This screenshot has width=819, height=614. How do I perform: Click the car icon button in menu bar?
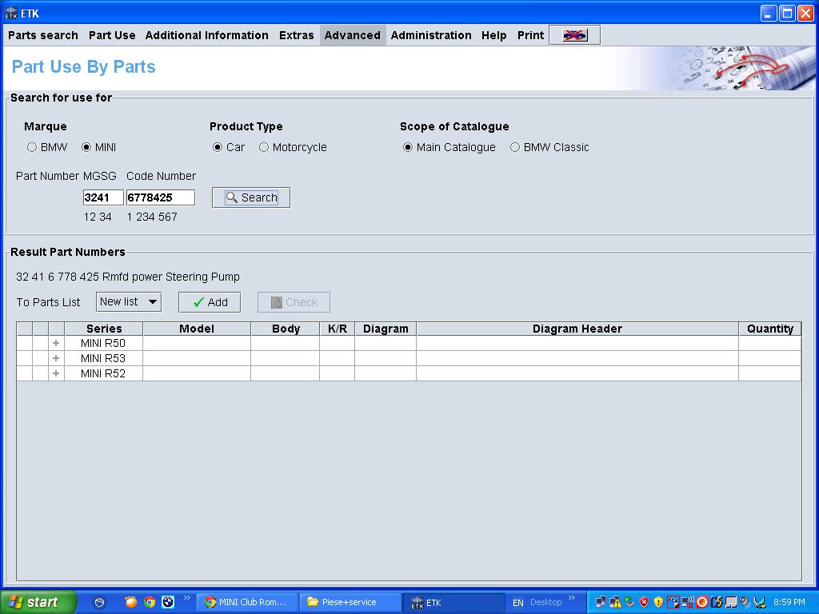(x=574, y=35)
